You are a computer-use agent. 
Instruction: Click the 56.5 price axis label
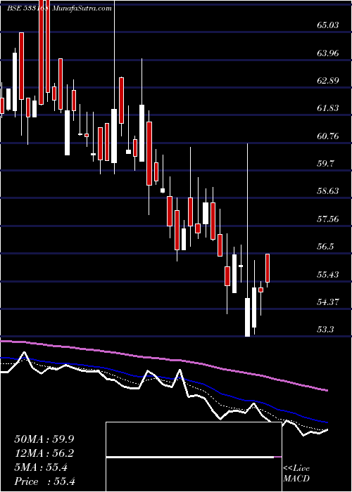(325, 247)
